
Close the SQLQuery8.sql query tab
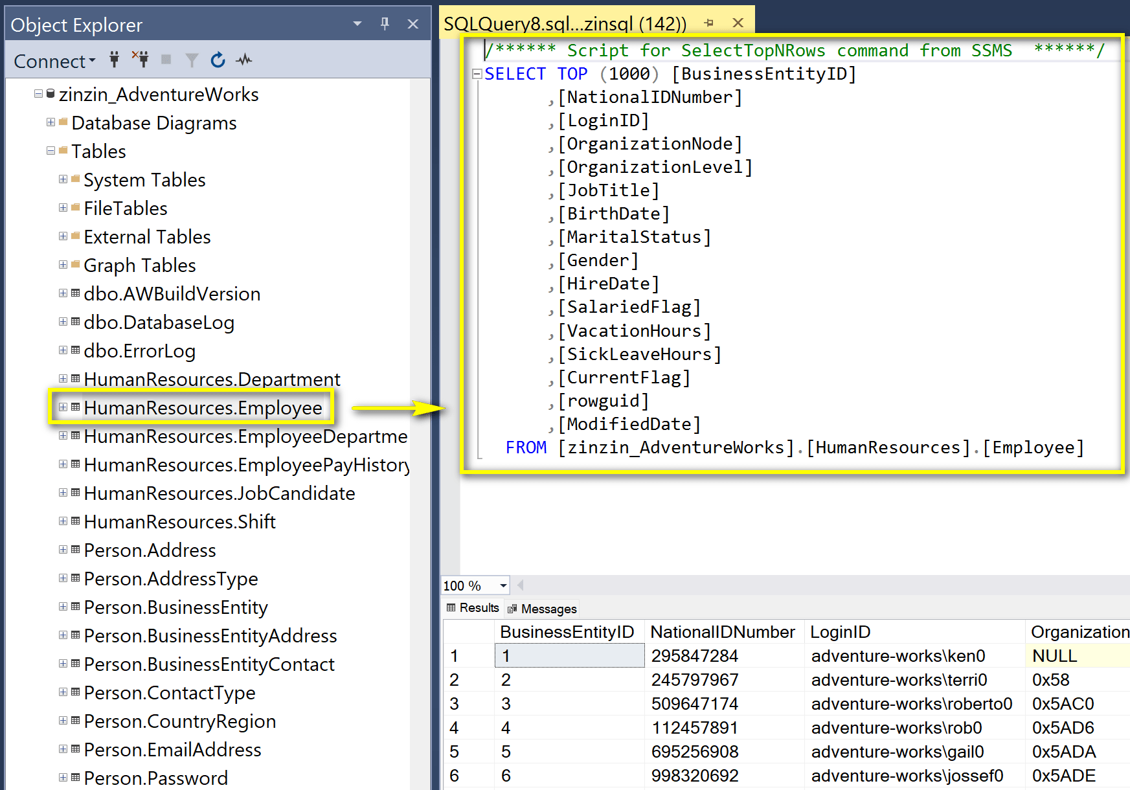pos(738,23)
